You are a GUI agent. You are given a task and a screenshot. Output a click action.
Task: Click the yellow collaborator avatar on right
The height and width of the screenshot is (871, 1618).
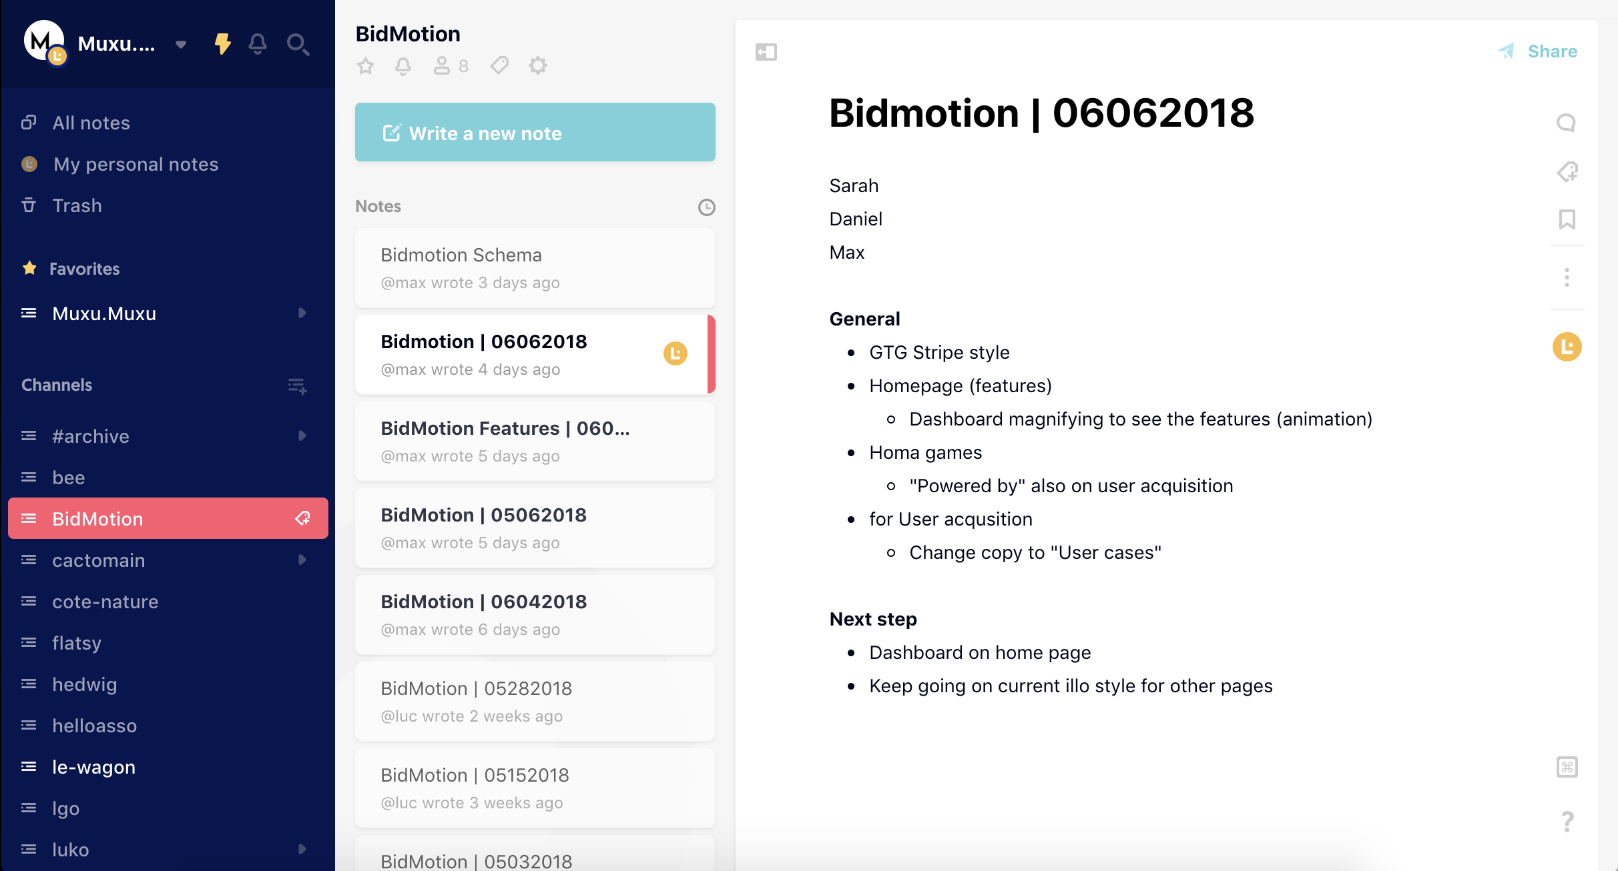tap(1567, 347)
